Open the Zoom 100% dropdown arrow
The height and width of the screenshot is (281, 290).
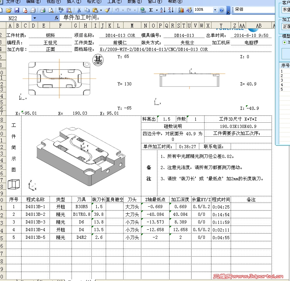tap(215, 10)
